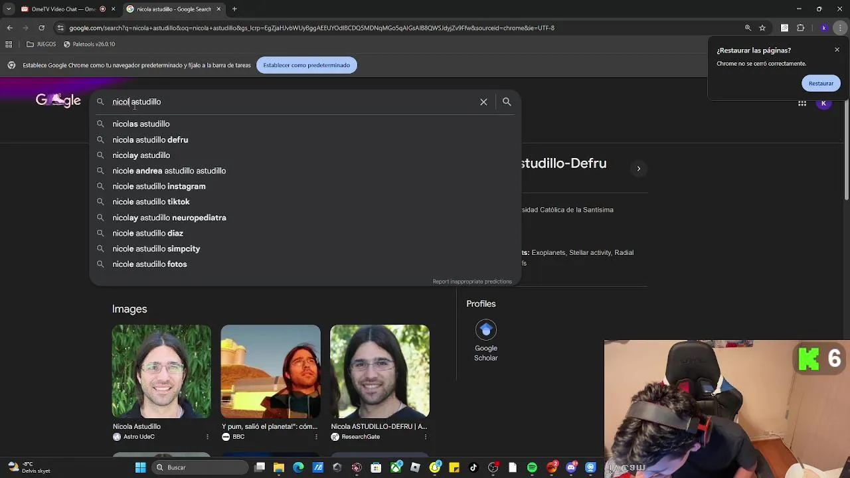Select the nicola astudillo Google Search tab
850x478 pixels.
coord(173,9)
